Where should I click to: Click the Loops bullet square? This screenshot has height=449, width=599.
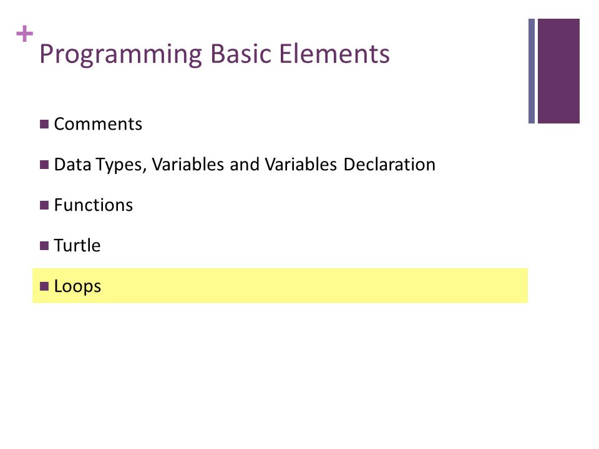click(x=44, y=286)
